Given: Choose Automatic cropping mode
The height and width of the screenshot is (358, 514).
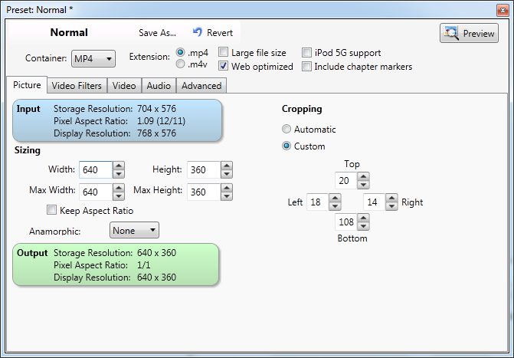Looking at the screenshot, I should [x=286, y=129].
